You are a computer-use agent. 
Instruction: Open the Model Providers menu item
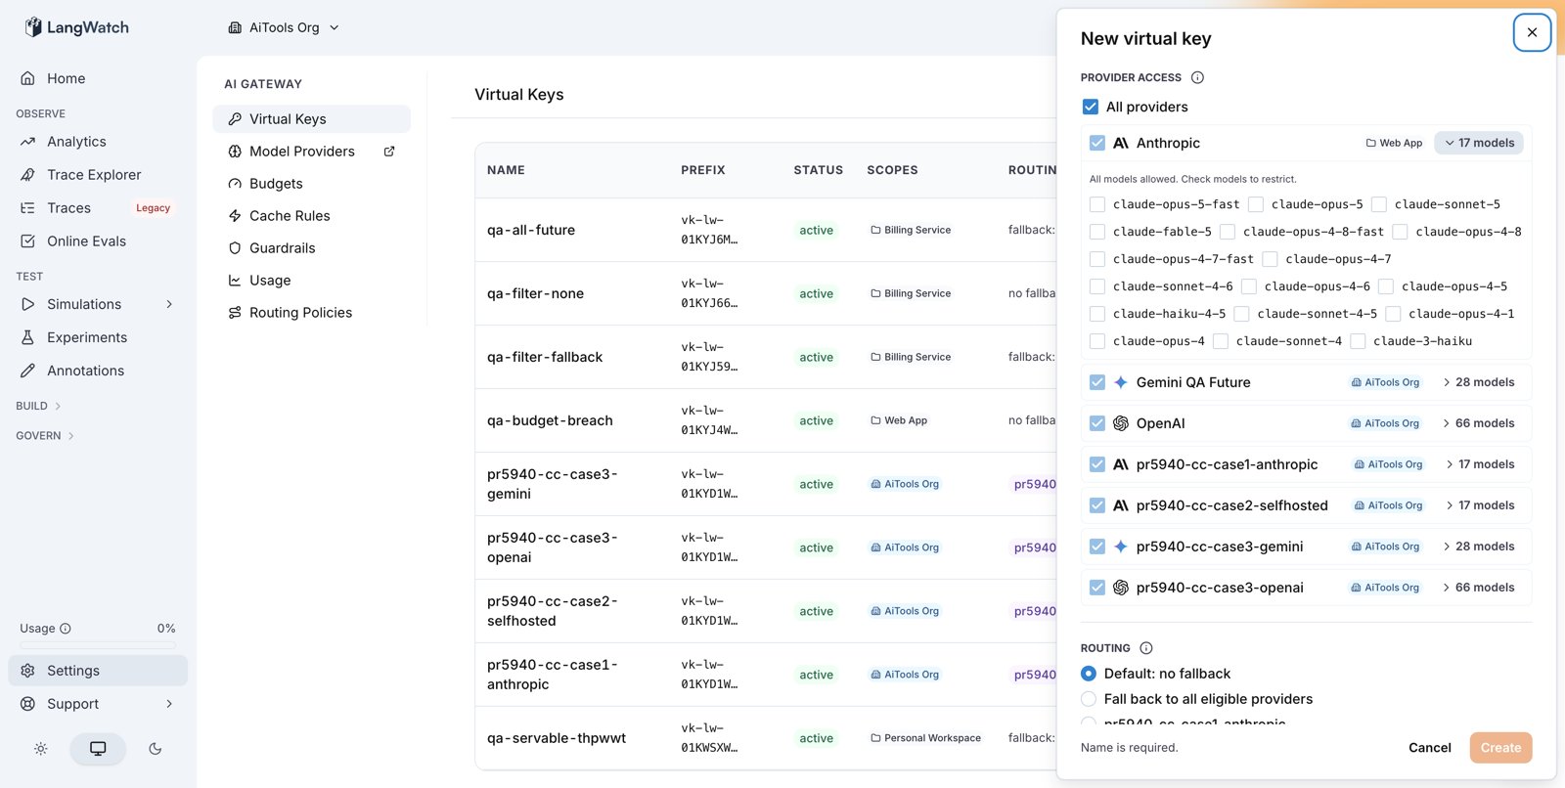(x=311, y=152)
